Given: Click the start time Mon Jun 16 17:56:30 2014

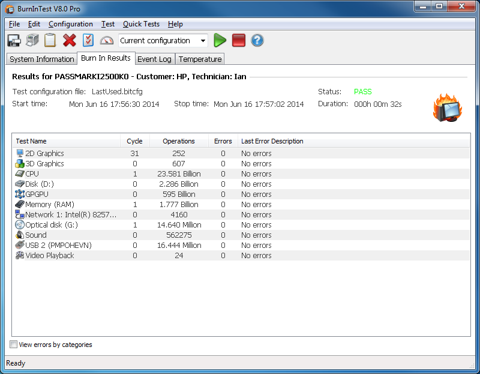Looking at the screenshot, I should pos(114,104).
